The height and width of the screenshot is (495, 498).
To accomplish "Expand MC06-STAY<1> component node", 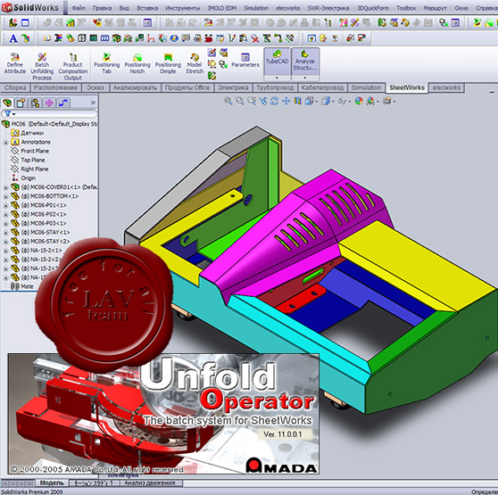I will (x=5, y=233).
